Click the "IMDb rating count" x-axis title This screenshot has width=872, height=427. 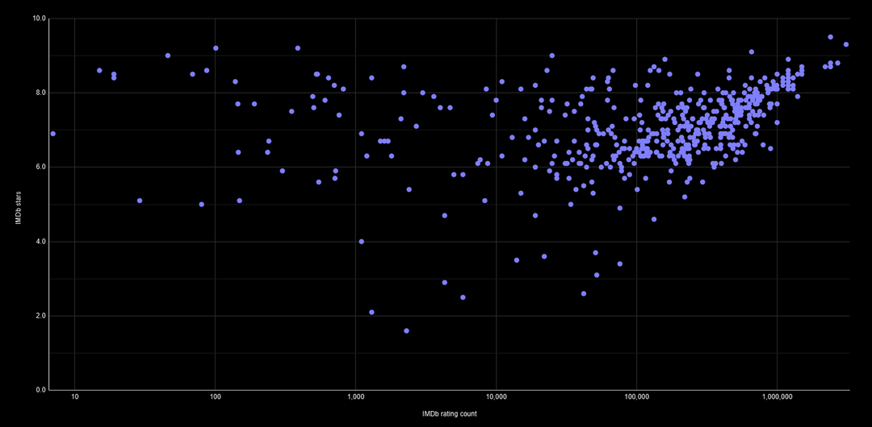point(450,413)
